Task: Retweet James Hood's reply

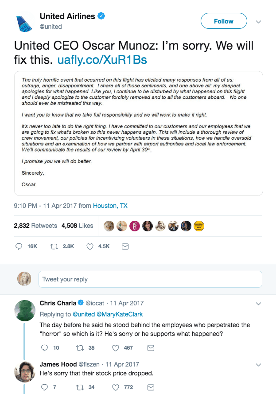Action: (80, 387)
